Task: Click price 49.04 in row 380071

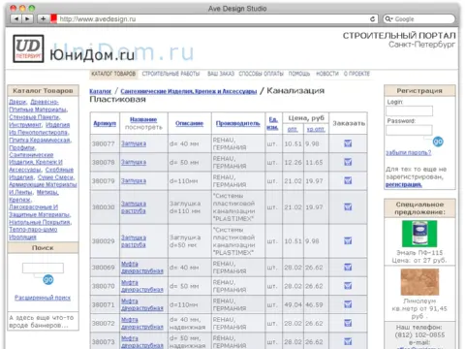Action: tap(293, 304)
